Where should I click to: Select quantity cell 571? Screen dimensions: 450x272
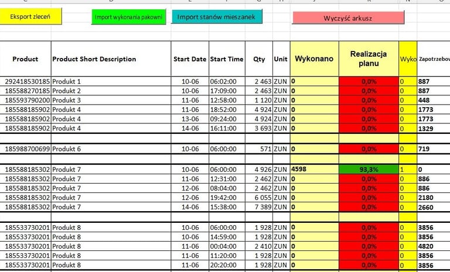point(259,149)
